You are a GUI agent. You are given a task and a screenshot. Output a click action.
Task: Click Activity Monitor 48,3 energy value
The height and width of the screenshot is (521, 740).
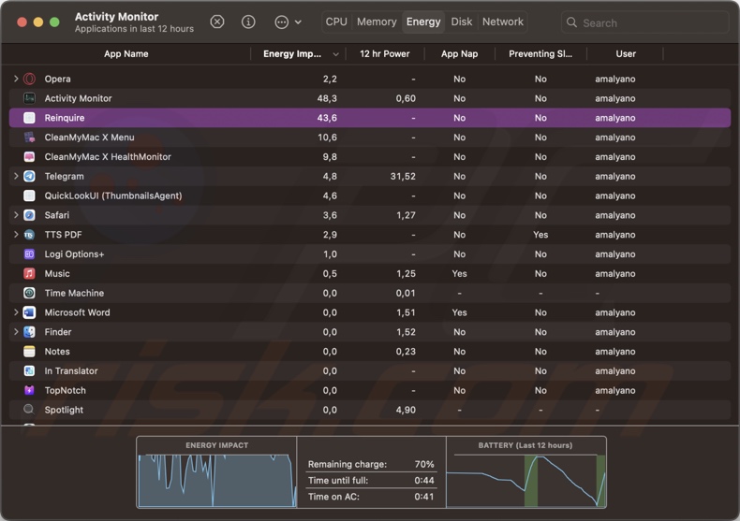point(327,98)
